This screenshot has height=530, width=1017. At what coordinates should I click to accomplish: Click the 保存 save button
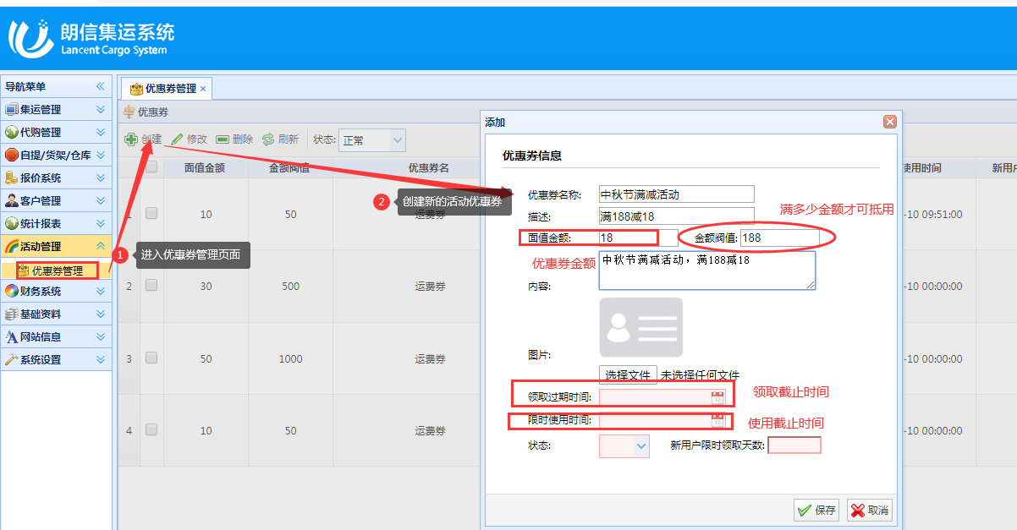point(816,510)
